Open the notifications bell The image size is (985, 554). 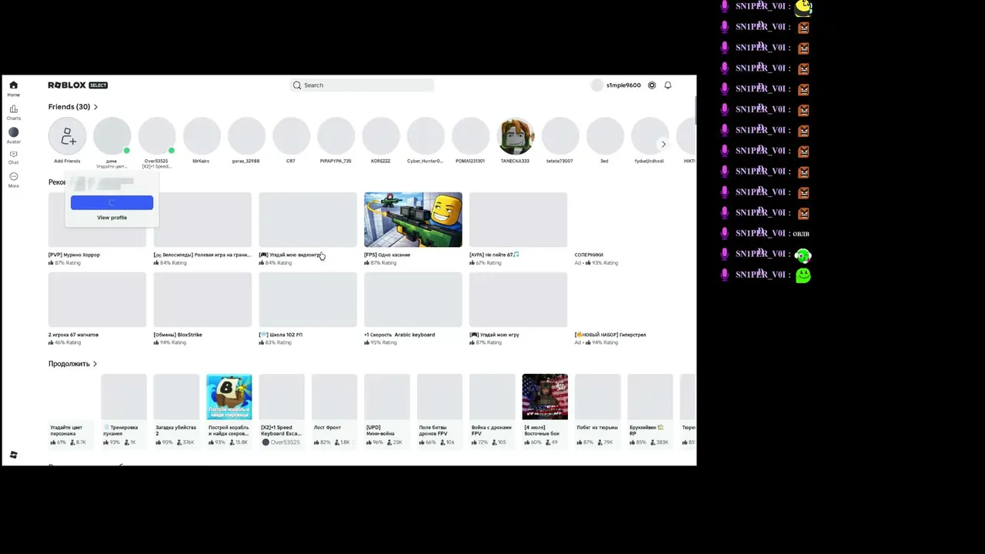tap(668, 85)
